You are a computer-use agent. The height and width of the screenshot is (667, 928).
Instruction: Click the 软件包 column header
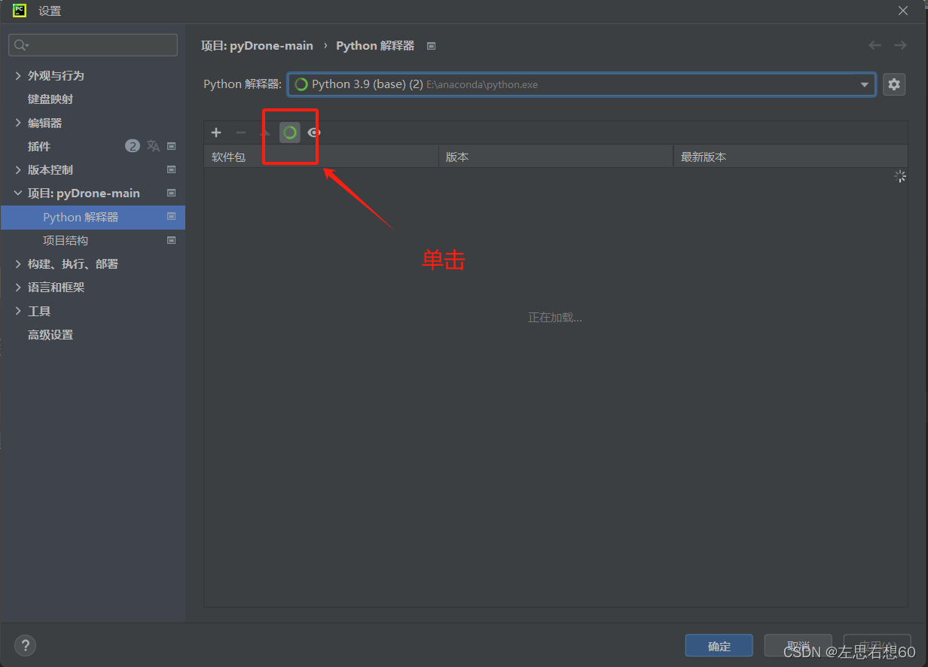coord(321,157)
